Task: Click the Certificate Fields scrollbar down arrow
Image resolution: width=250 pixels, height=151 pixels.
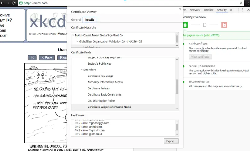Action: click(177, 108)
